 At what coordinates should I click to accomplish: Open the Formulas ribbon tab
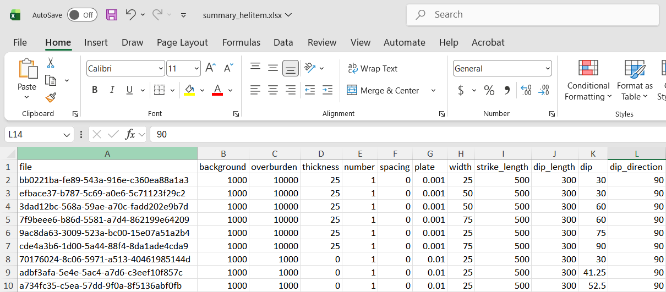pos(241,42)
